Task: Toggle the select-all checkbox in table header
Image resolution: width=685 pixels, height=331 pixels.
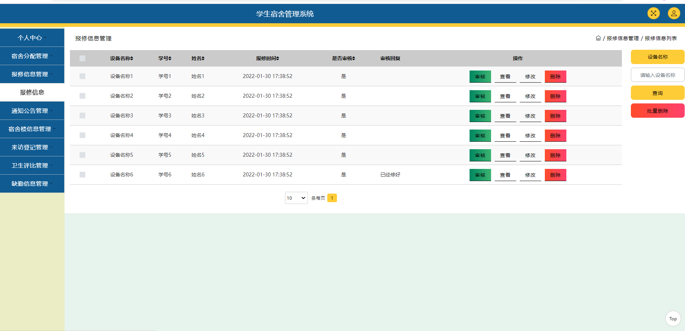Action: [82, 58]
